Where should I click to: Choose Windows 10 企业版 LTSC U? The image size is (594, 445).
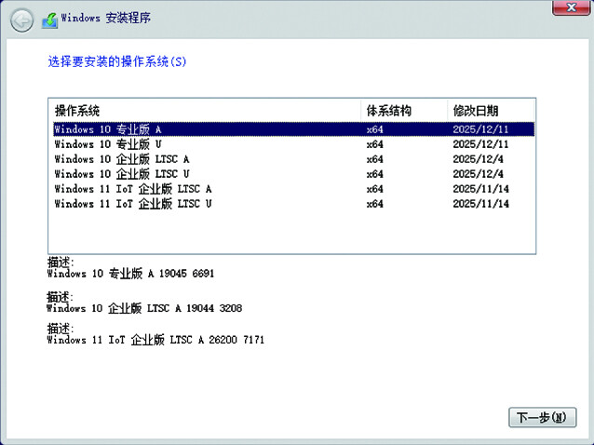pyautogui.click(x=122, y=174)
